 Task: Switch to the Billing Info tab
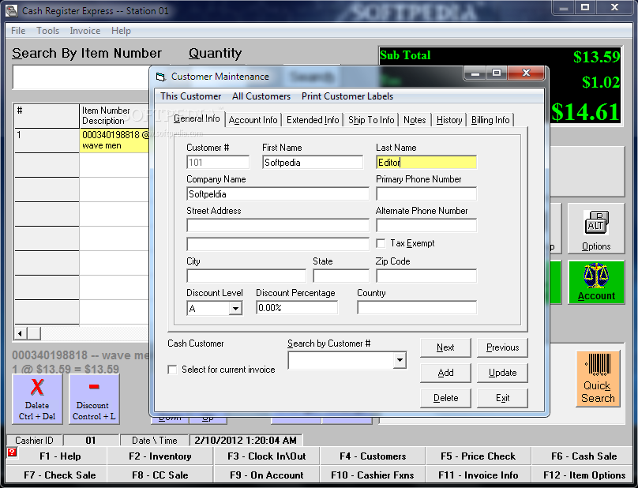tap(490, 120)
